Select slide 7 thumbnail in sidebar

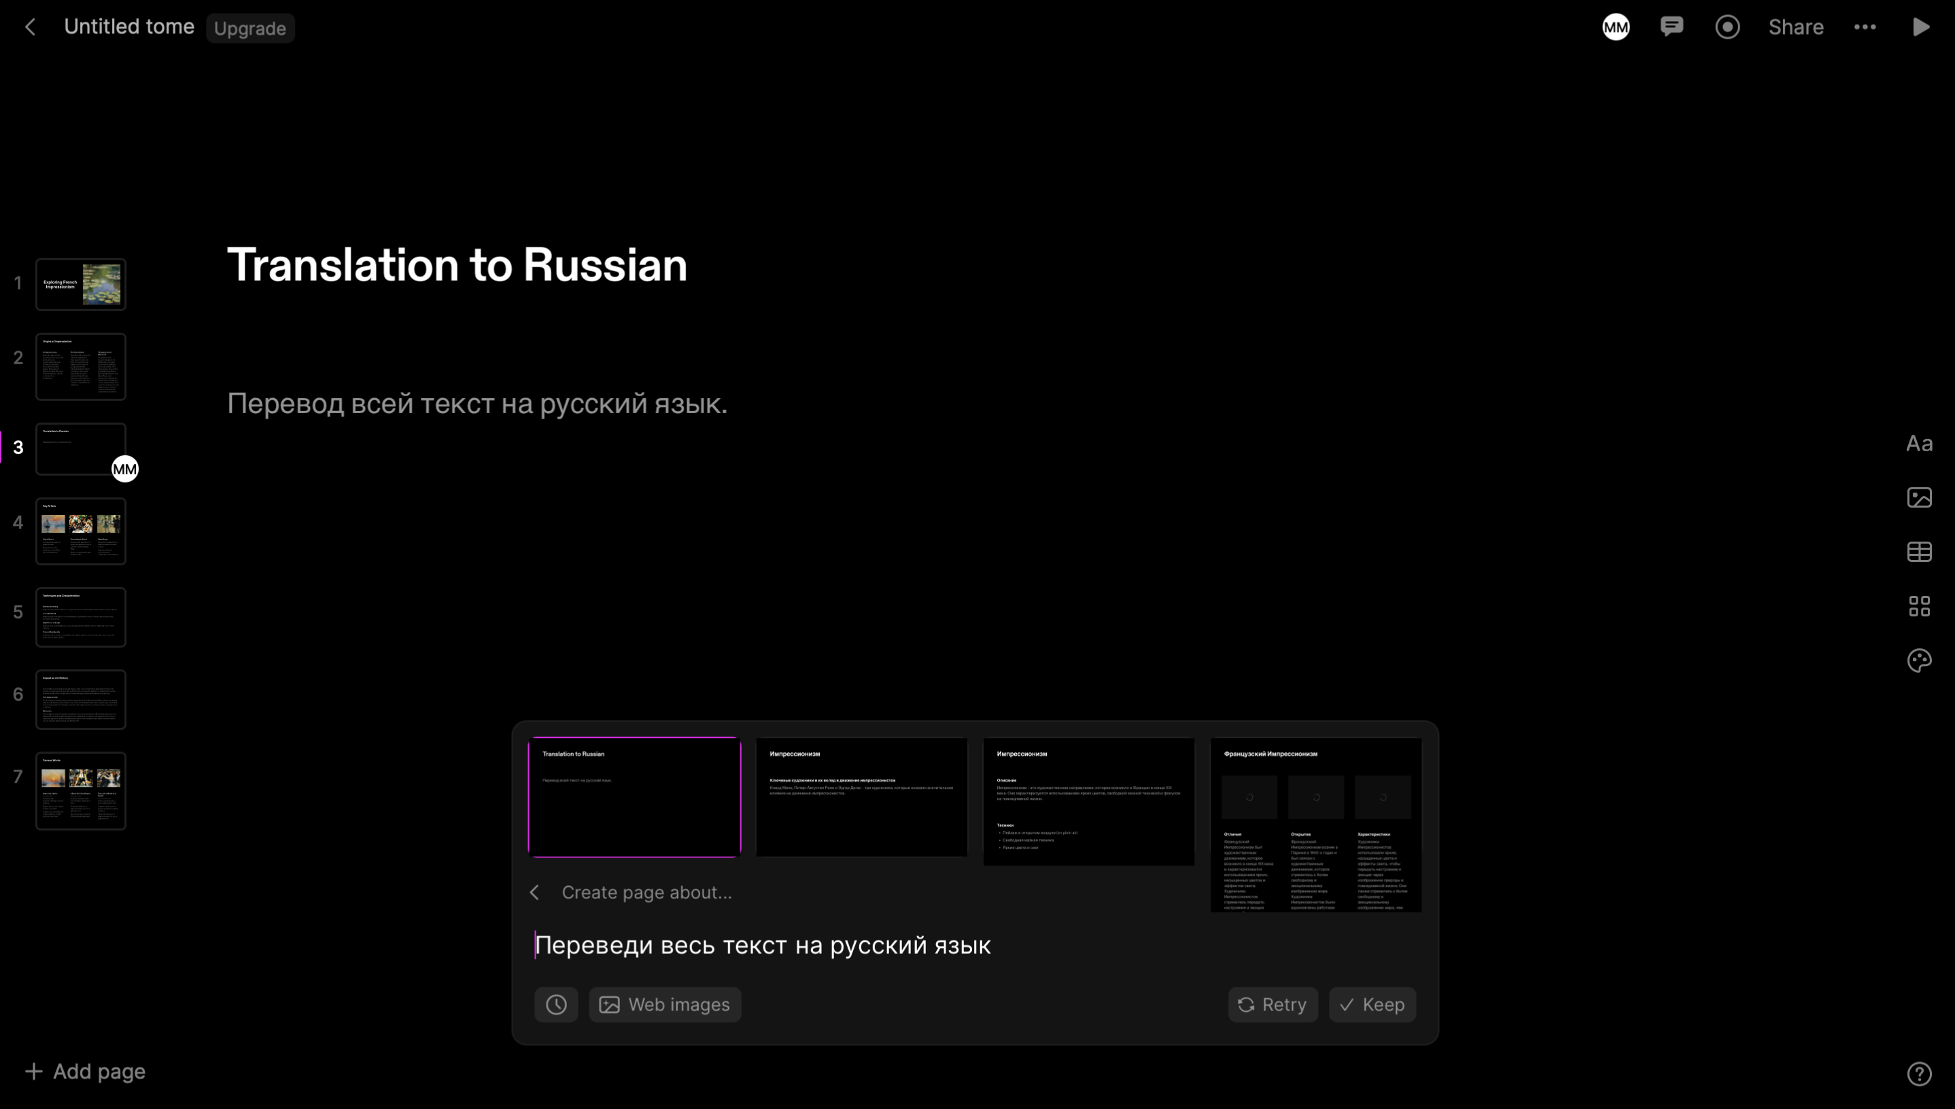click(81, 791)
